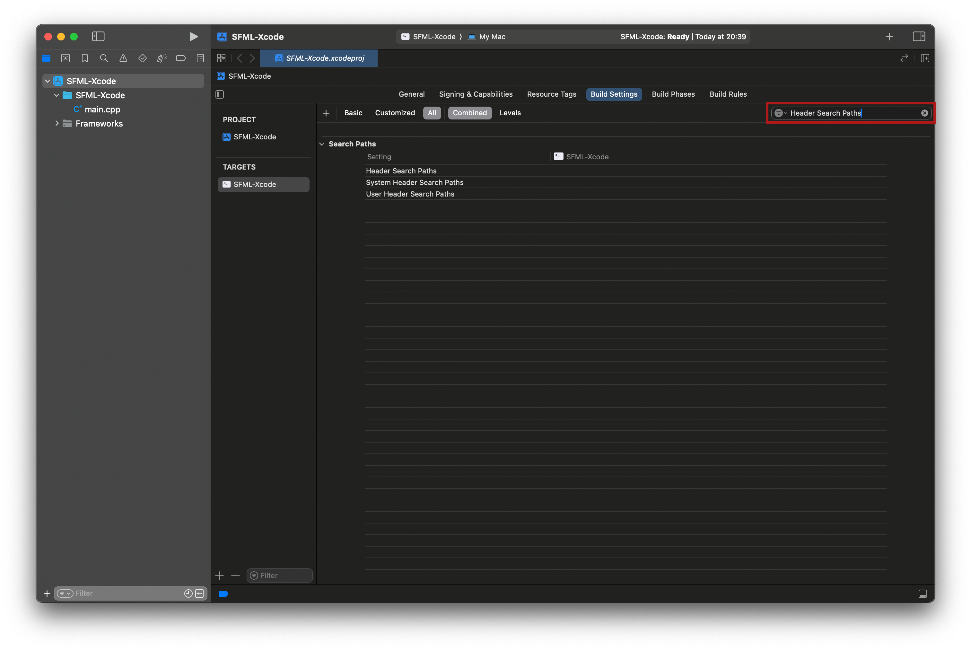Select main.cpp in the navigator
971x650 pixels.
(x=102, y=110)
